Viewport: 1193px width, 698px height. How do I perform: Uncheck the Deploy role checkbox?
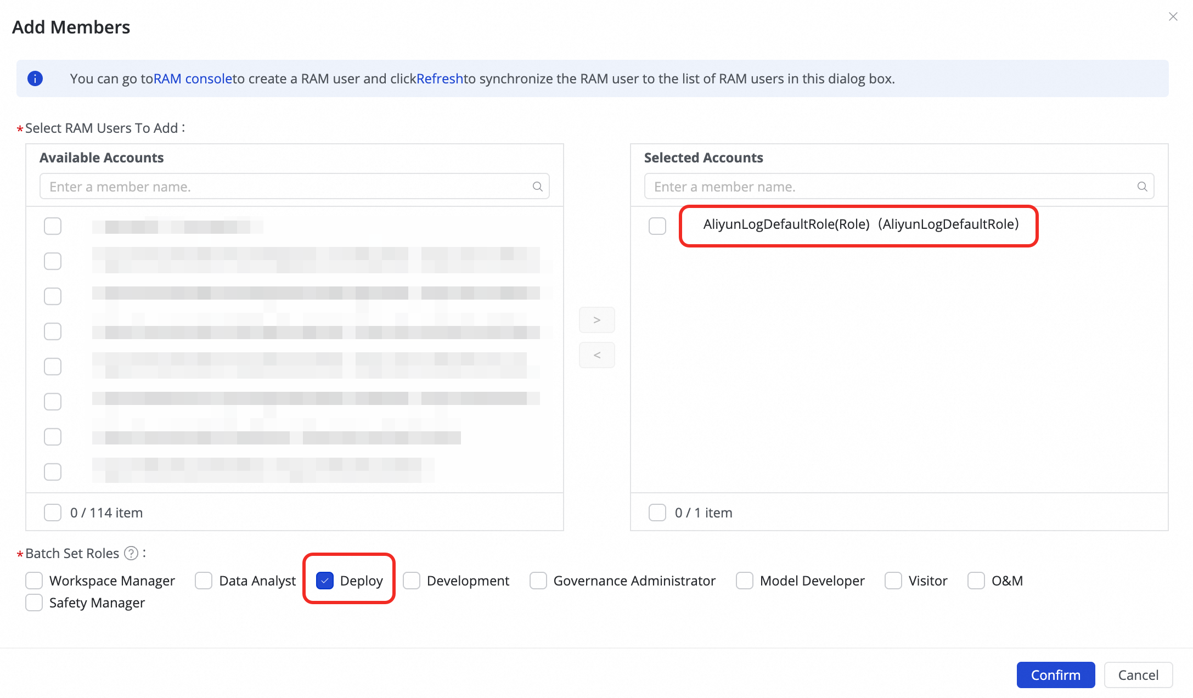click(325, 581)
